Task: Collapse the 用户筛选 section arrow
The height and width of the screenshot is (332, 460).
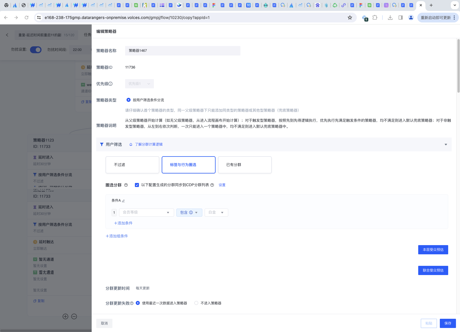Action: (446, 144)
